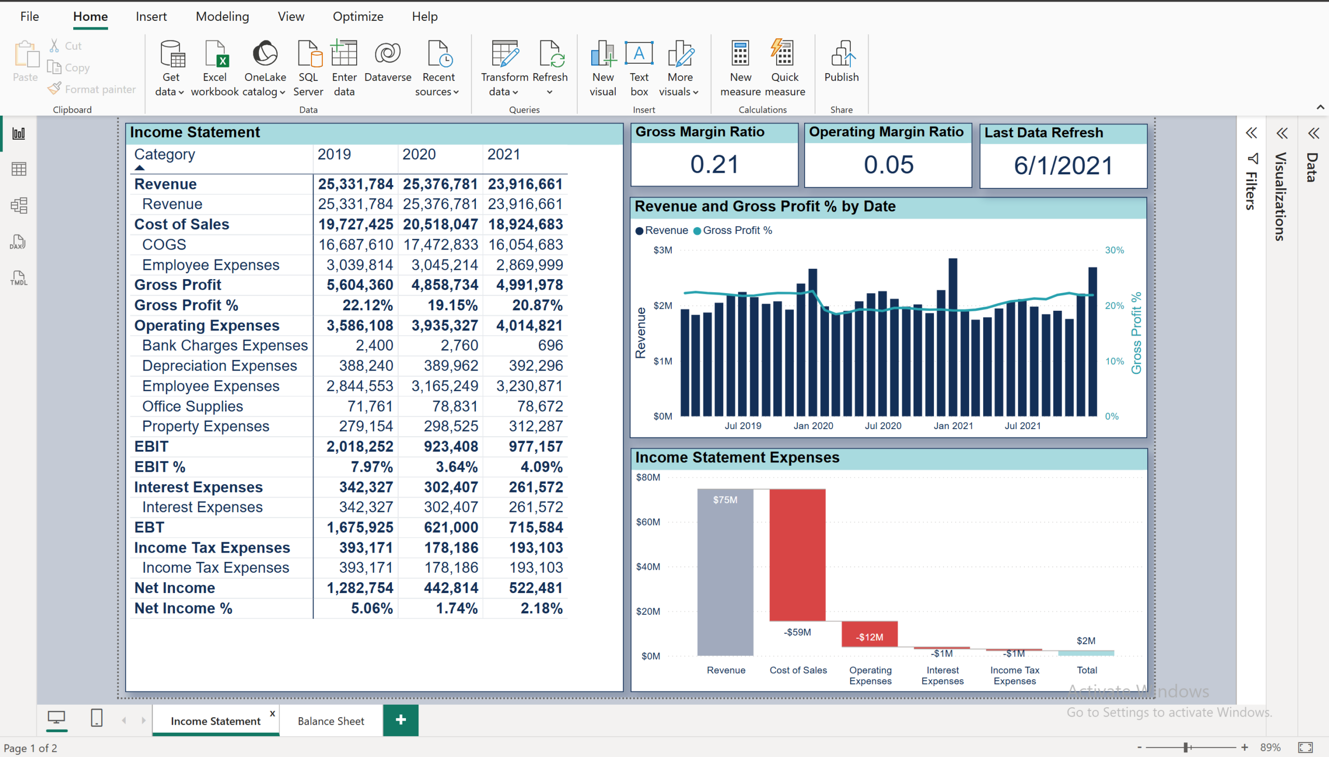Open the DAX query view icon
1329x757 pixels.
pyautogui.click(x=18, y=242)
